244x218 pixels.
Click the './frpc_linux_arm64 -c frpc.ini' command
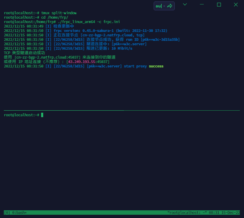click(x=89, y=22)
